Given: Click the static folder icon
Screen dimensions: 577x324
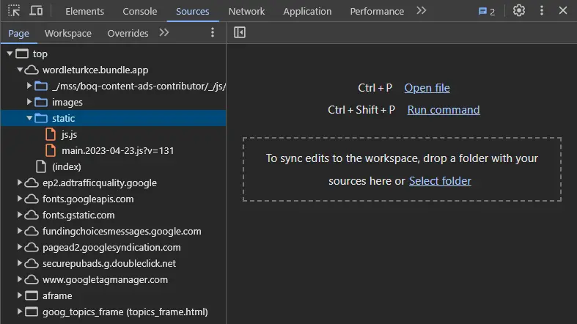Looking at the screenshot, I should point(41,119).
